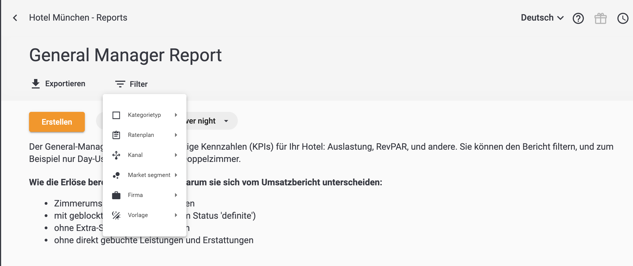Click the Market segment dots icon

pyautogui.click(x=116, y=175)
